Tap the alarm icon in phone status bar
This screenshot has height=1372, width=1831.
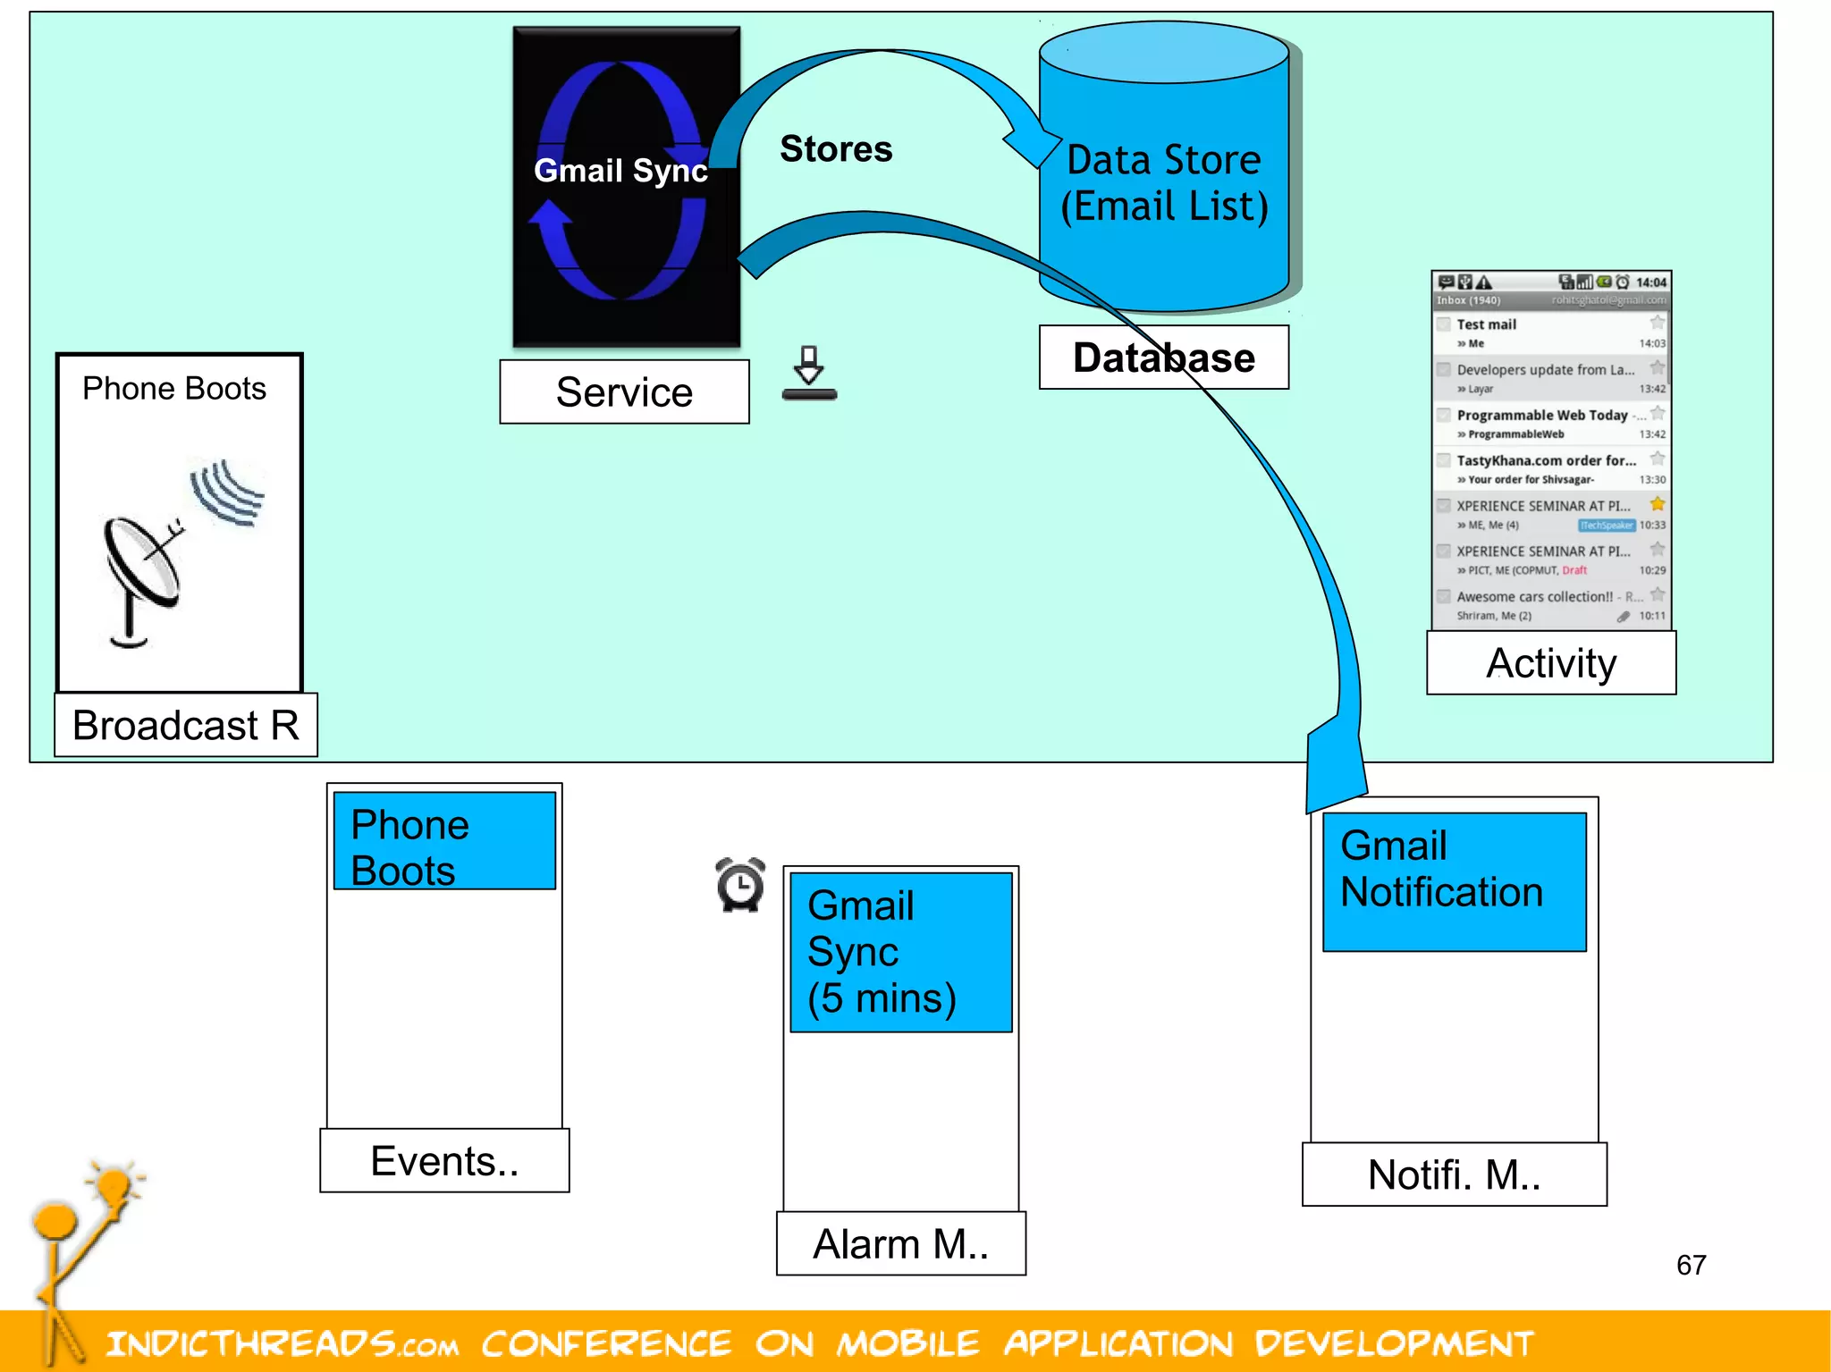pyautogui.click(x=1623, y=282)
